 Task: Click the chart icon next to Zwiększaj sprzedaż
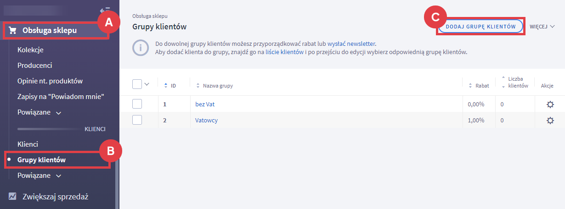[13, 197]
